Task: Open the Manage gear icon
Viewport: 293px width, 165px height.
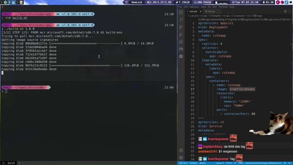Action: 181,157
